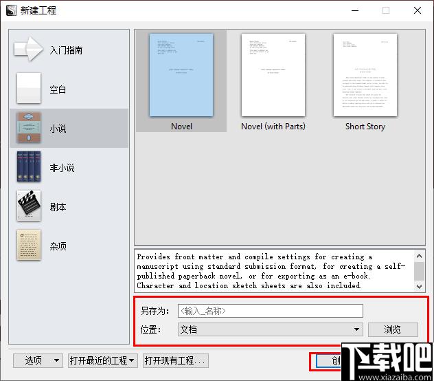The width and height of the screenshot is (434, 381).
Task: Focus the 另存为 name input field
Action: [271, 311]
